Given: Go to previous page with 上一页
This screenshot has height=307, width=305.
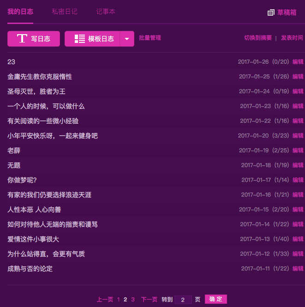Looking at the screenshot, I should coord(105,300).
